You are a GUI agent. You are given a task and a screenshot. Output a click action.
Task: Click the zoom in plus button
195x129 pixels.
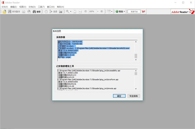[x=102, y=11]
